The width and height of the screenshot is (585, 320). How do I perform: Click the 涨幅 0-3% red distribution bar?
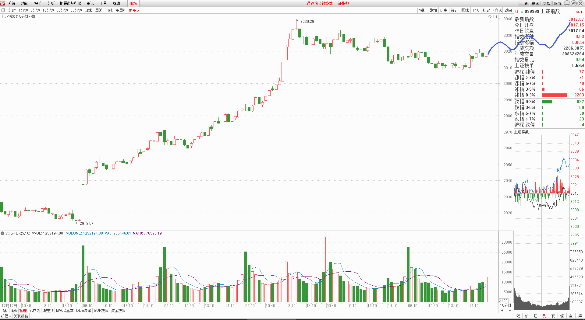pyautogui.click(x=555, y=95)
